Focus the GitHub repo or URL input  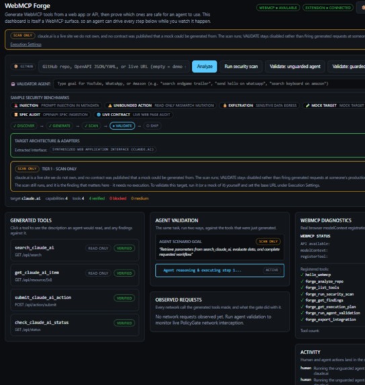coord(114,67)
